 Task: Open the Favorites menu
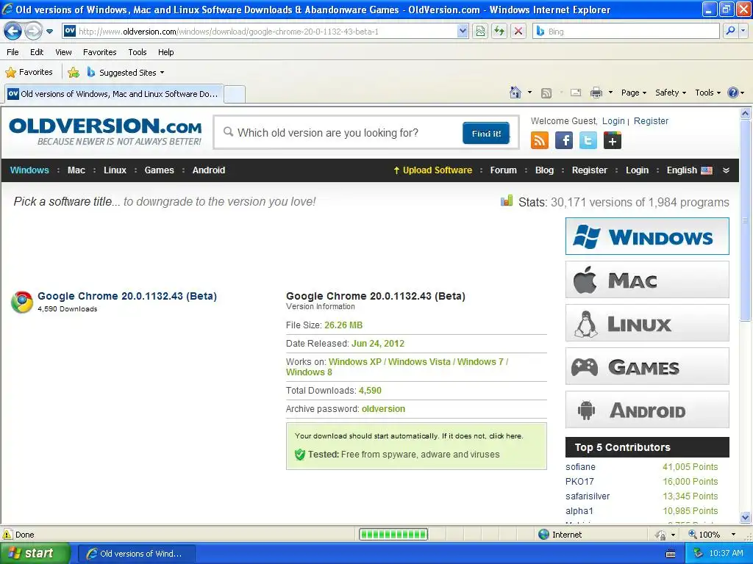point(100,52)
